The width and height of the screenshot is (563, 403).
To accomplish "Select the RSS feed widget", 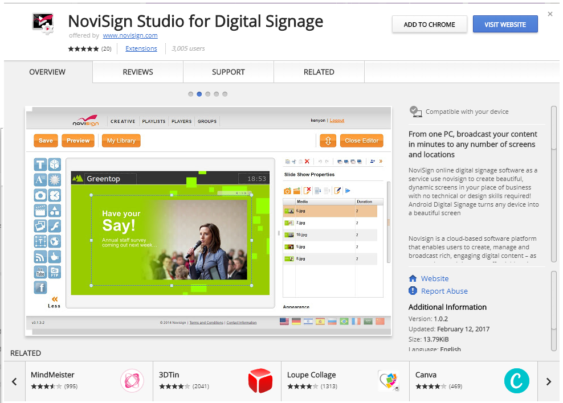I will (40, 257).
